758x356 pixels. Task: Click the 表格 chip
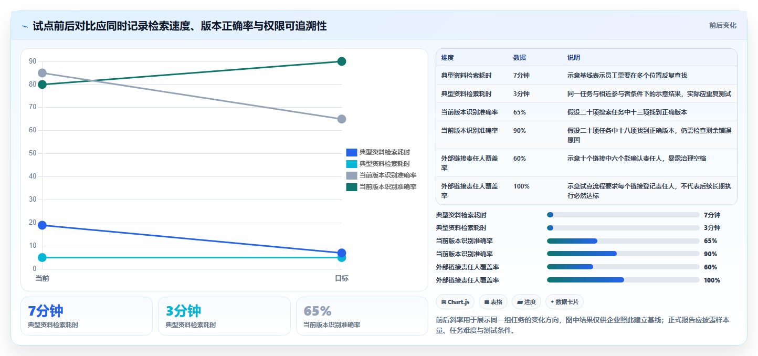493,302
